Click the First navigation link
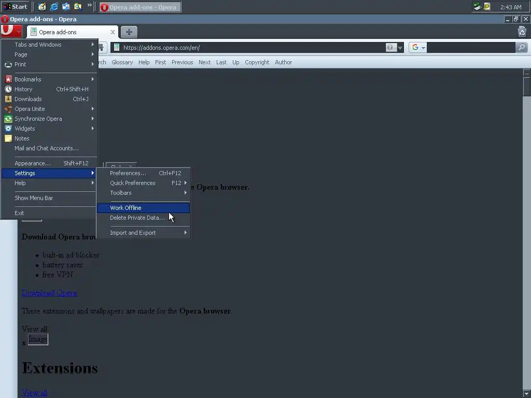Viewport: 531px width, 398px height. [x=161, y=62]
